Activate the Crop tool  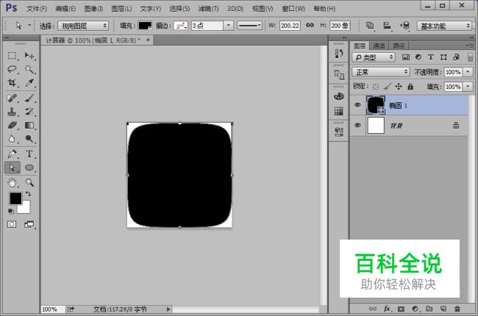click(x=12, y=82)
